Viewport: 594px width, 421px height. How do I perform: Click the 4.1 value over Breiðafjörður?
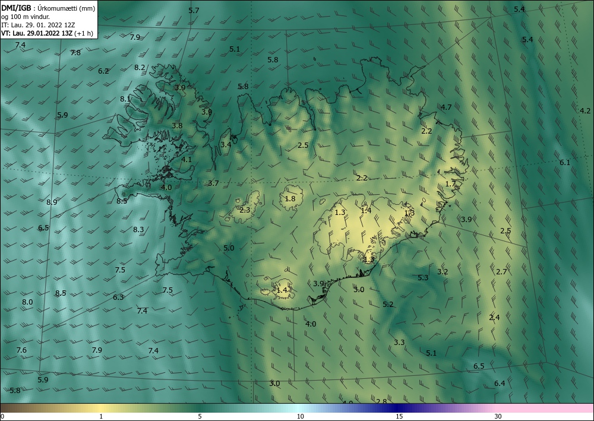point(187,159)
